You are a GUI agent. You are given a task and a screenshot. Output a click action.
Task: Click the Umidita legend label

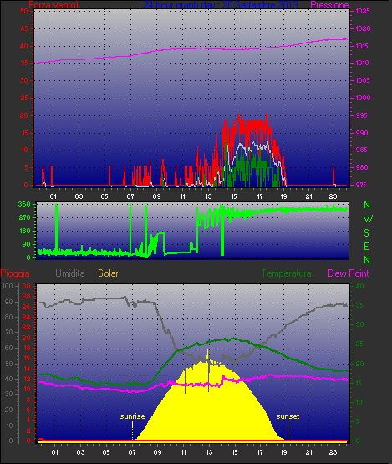tap(70, 273)
